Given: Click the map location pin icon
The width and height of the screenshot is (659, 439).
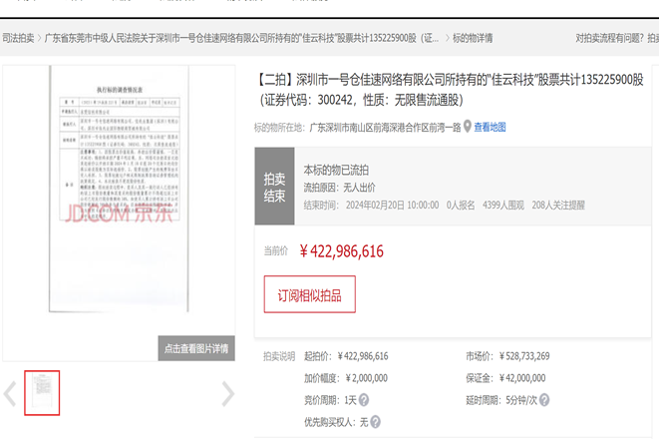Looking at the screenshot, I should 467,128.
